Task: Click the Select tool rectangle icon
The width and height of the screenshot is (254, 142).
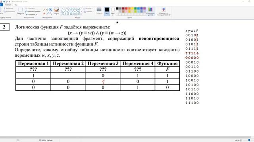Action: [21, 9]
